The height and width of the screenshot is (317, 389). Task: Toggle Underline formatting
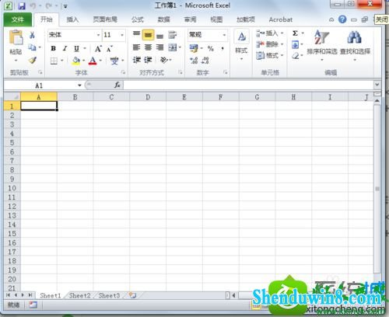[x=76, y=48]
